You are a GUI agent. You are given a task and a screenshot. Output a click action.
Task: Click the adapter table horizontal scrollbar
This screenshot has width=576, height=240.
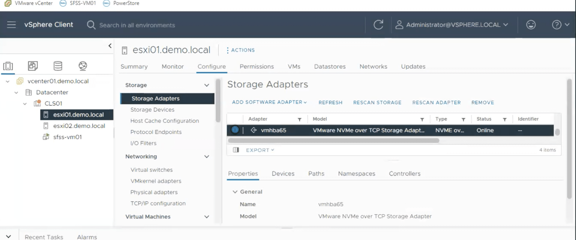tap(333, 140)
